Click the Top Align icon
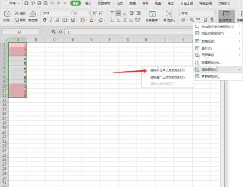 pyautogui.click(x=112, y=13)
